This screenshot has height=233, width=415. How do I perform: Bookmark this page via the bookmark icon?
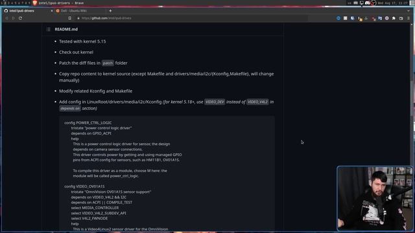coord(70,18)
